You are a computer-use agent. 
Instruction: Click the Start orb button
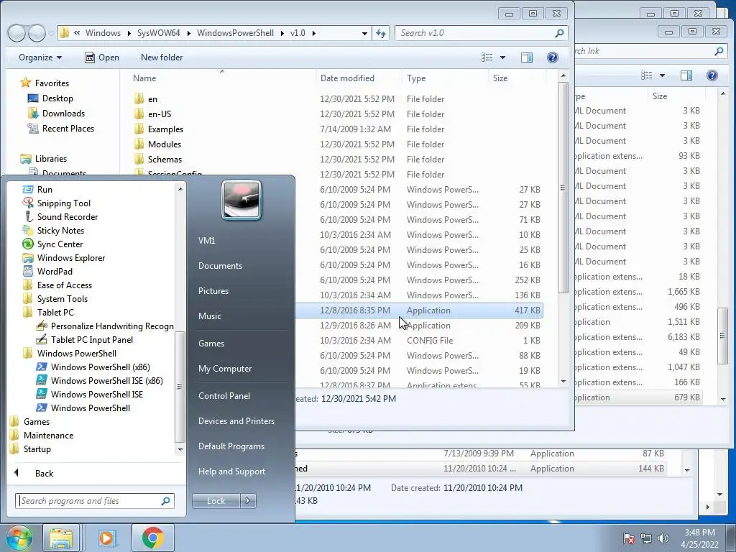[x=19, y=538]
